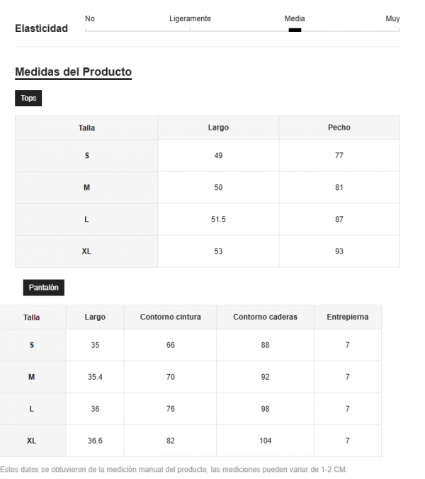Click the Muy elasticity label
The height and width of the screenshot is (479, 425).
392,18
